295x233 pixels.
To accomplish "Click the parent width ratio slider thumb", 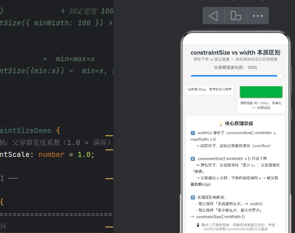I will (x=279, y=76).
